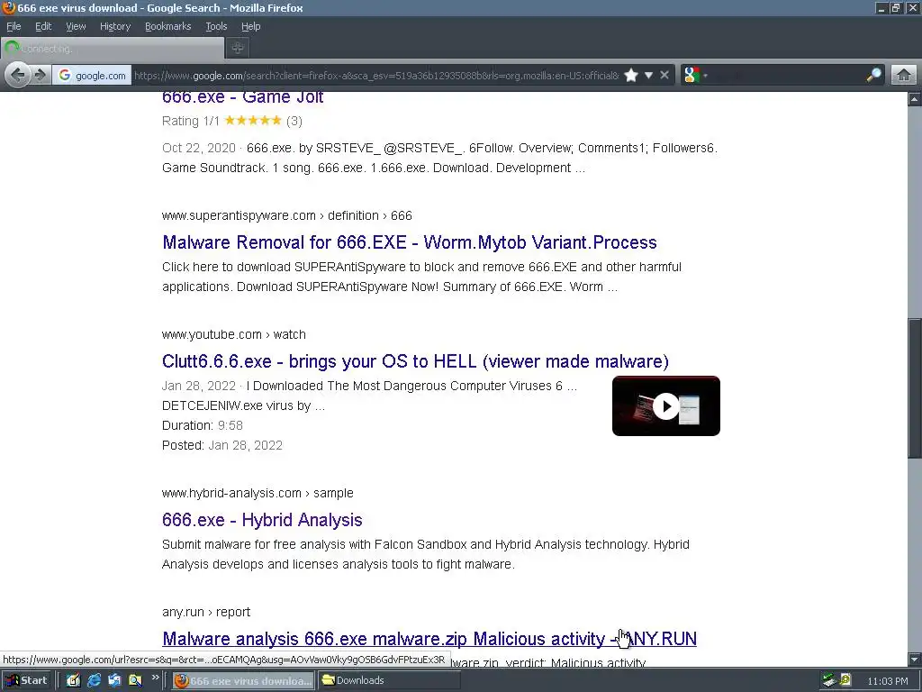Bookmark this page with the star icon
922x692 pixels.
pyautogui.click(x=631, y=76)
